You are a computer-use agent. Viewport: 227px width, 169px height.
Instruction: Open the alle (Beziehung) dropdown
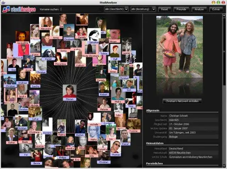pyautogui.click(x=143, y=9)
